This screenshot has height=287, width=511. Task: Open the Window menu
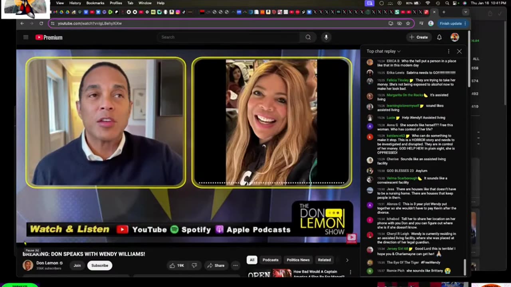coord(145,3)
